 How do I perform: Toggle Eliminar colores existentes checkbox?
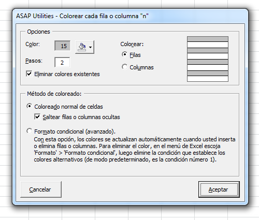(x=29, y=74)
